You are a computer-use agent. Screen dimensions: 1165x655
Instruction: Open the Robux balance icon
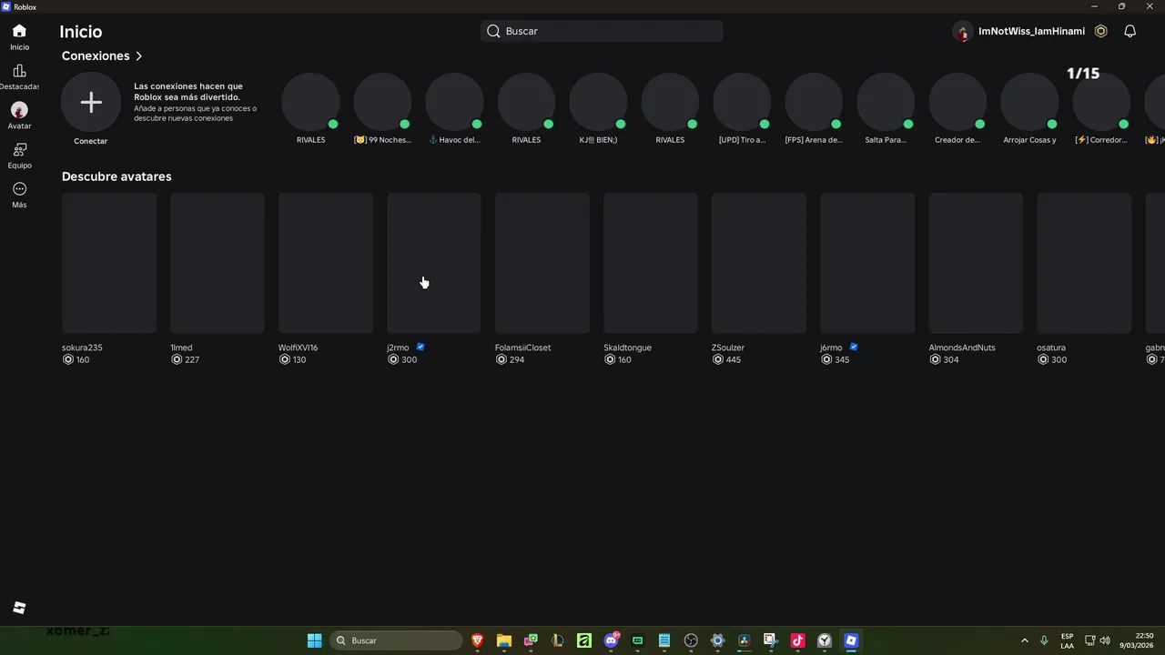click(x=1101, y=31)
